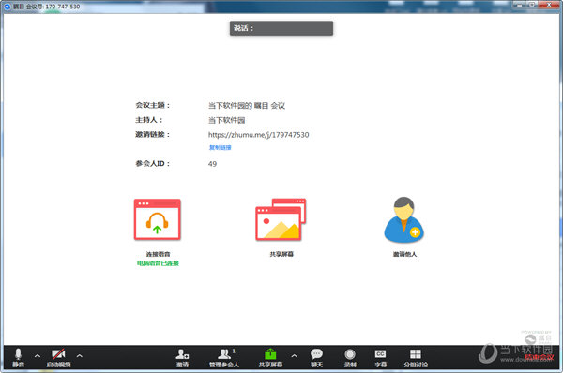Start video with the crossed camera icon
Viewport: 563px width, 373px height.
click(x=58, y=358)
